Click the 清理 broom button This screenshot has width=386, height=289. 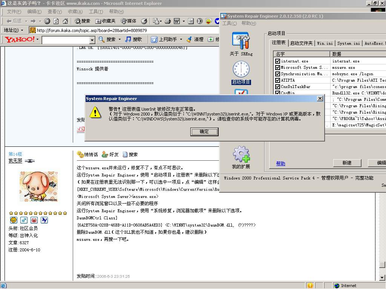195,39
